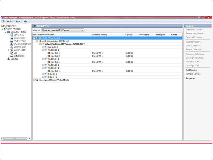The height and width of the screenshot is (160, 213).
Task: Click the Virtual View header icon
Action: pos(35,26)
